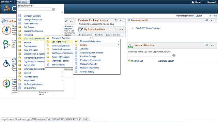Screen dimensions: 218x122
Task: Click the Compensation folder icon
Action: click(x=20, y=46)
